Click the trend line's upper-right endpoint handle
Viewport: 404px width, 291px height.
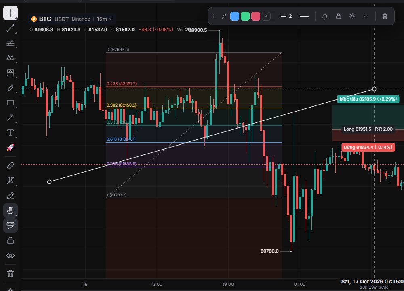pos(374,89)
